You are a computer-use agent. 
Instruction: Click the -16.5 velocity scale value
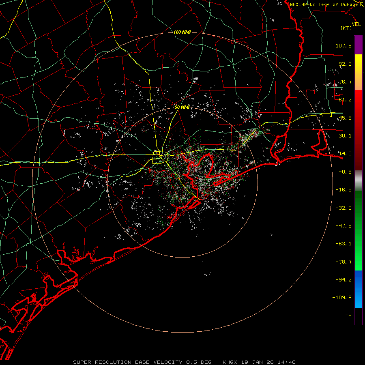coord(344,190)
